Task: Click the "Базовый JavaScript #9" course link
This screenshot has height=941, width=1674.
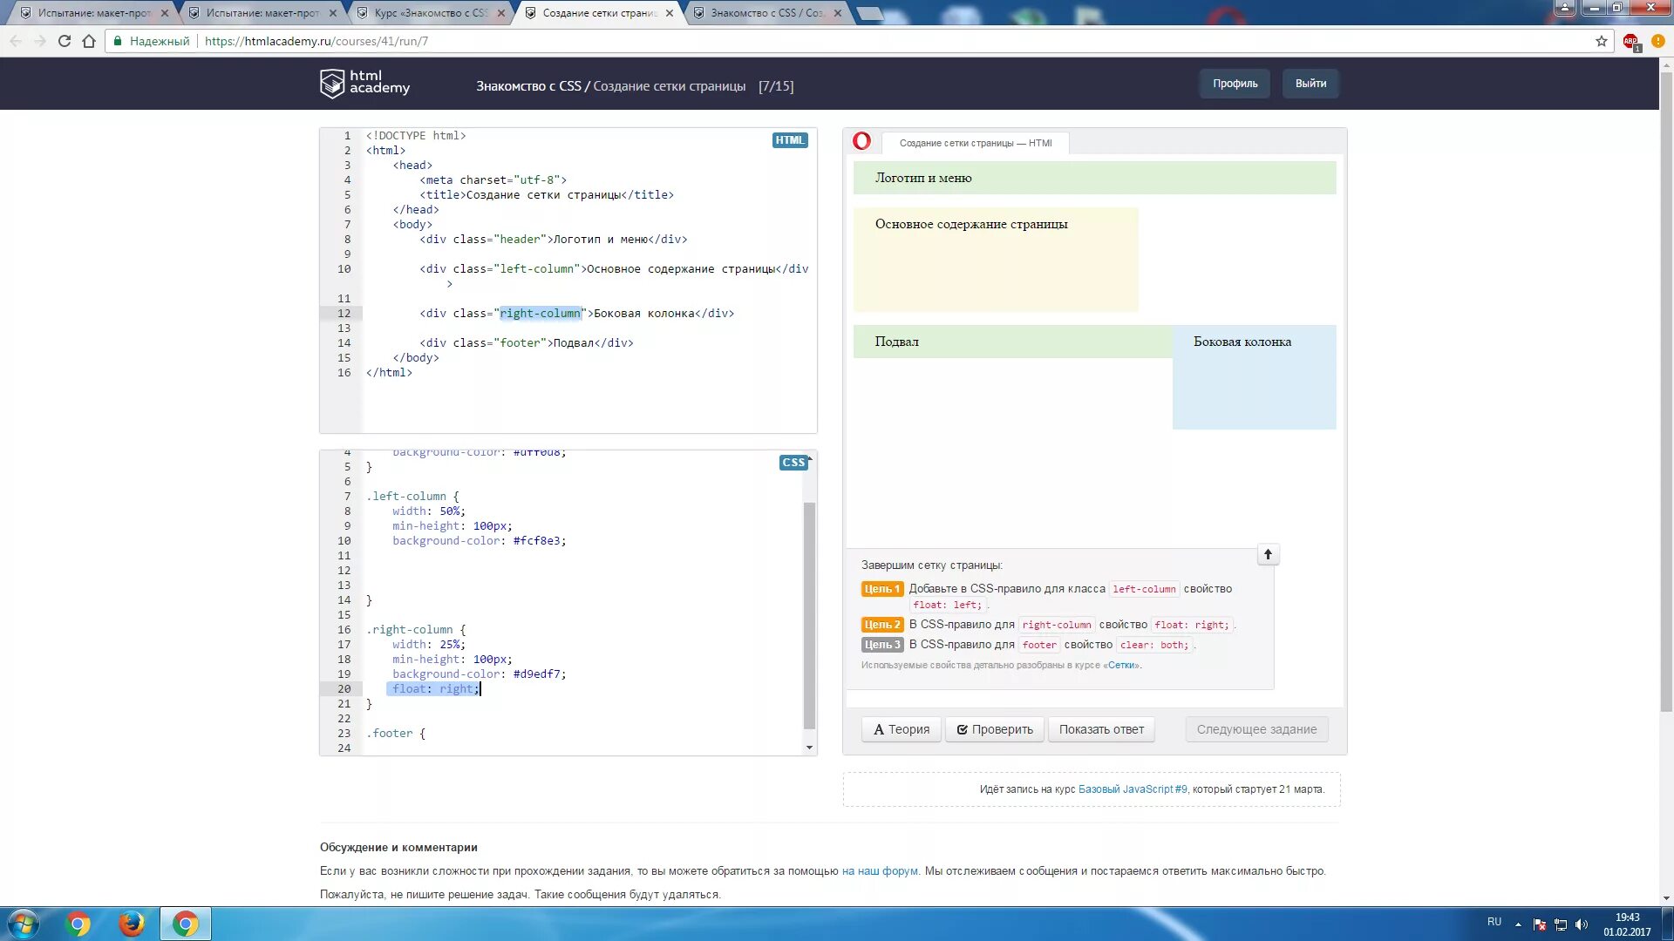Action: pyautogui.click(x=1133, y=789)
